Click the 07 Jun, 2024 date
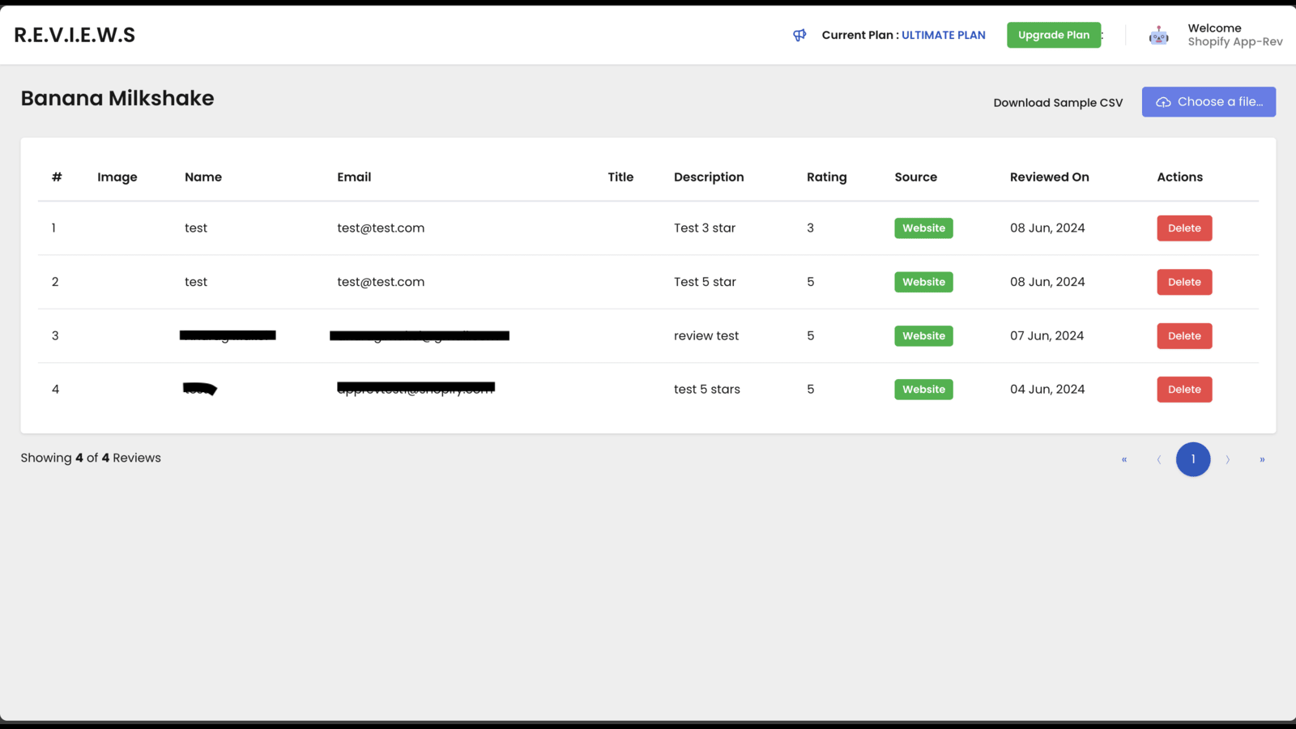Image resolution: width=1296 pixels, height=729 pixels. pyautogui.click(x=1047, y=336)
